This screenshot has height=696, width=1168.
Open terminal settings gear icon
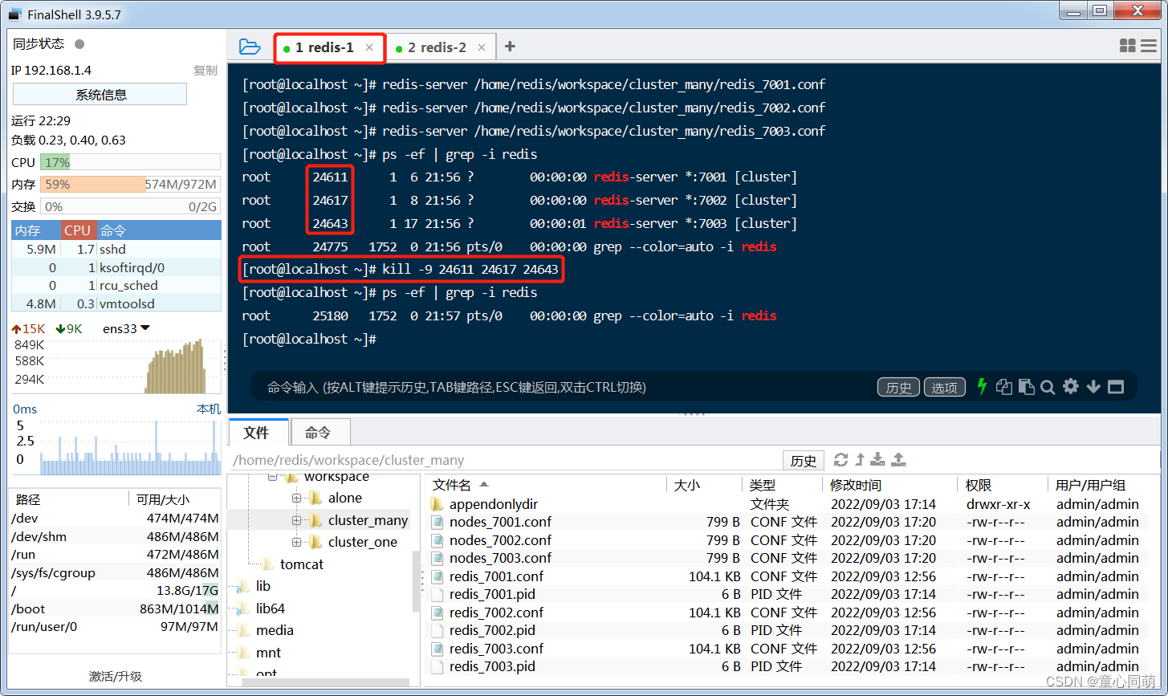click(1071, 387)
